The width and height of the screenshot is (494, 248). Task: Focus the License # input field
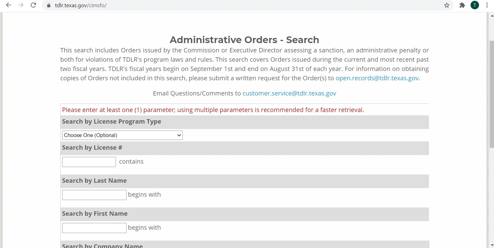click(x=89, y=162)
